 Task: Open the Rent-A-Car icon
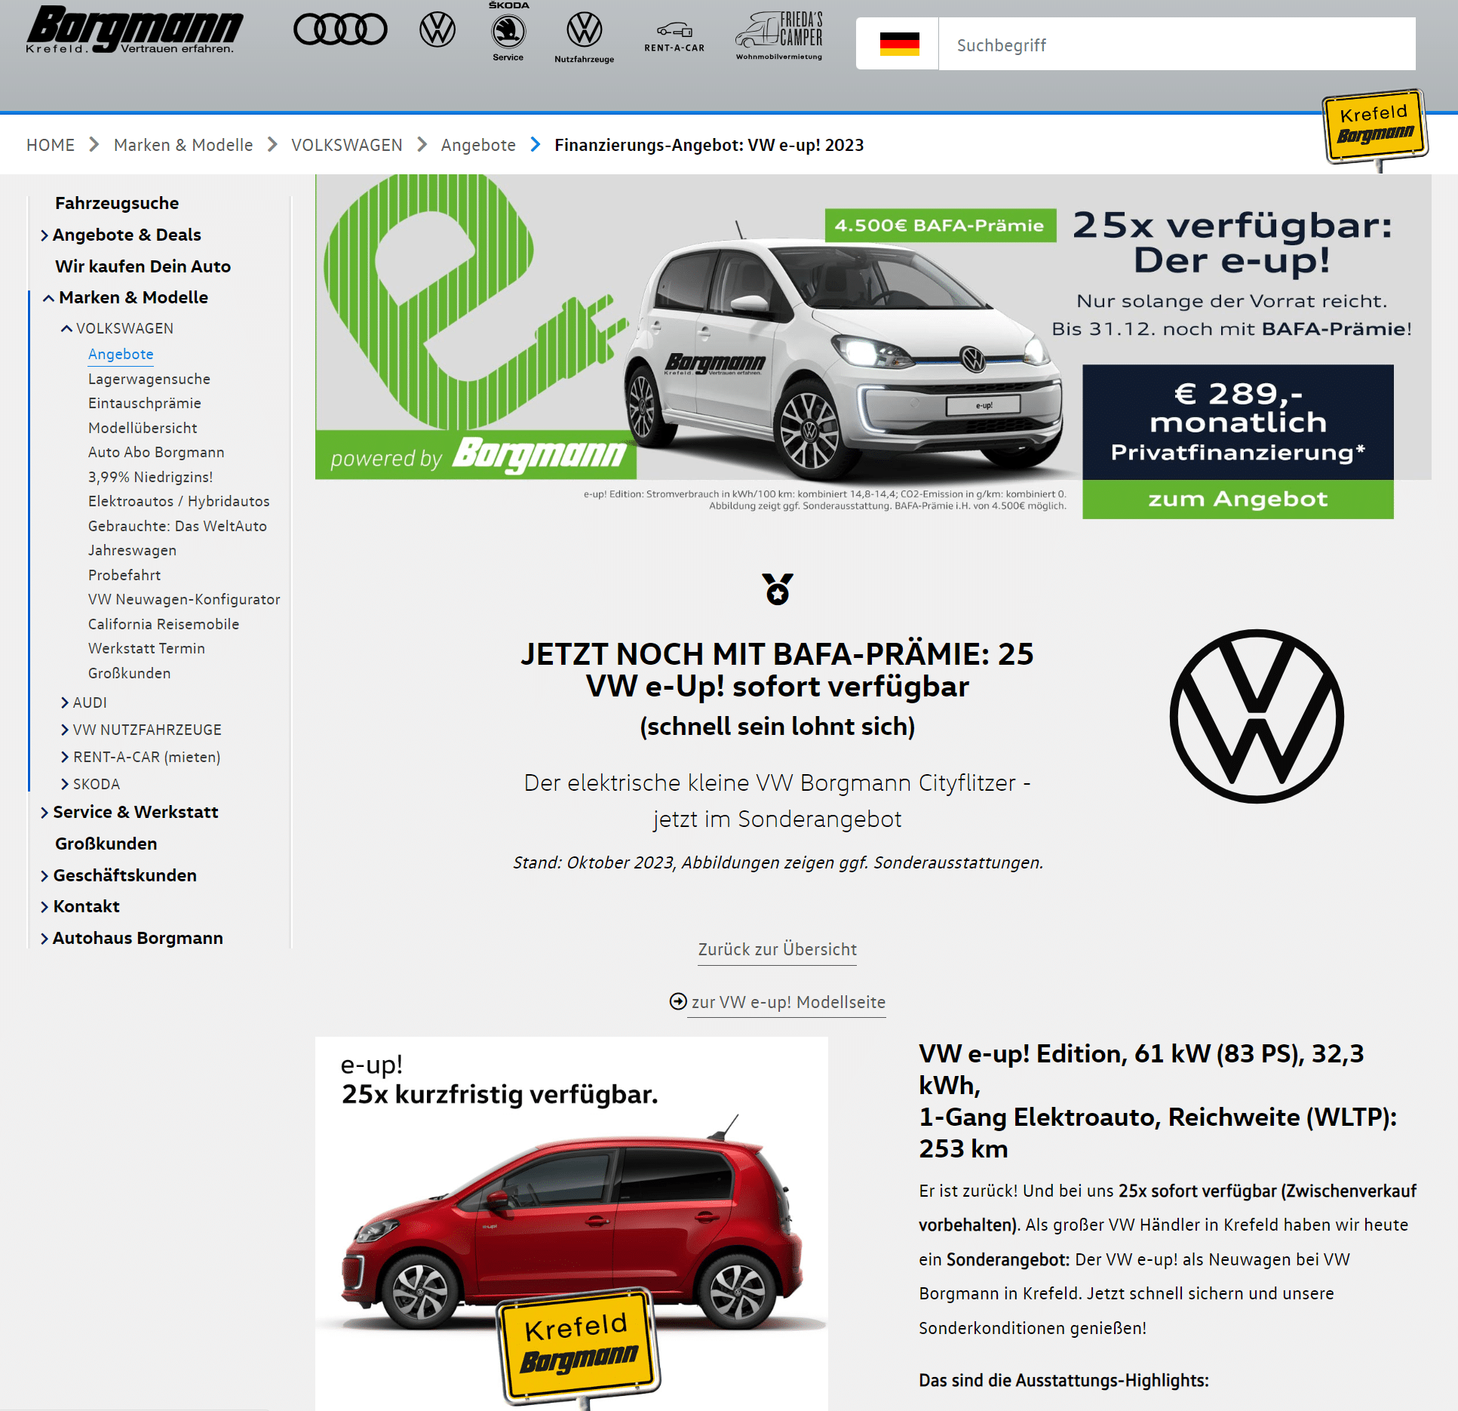(x=674, y=37)
